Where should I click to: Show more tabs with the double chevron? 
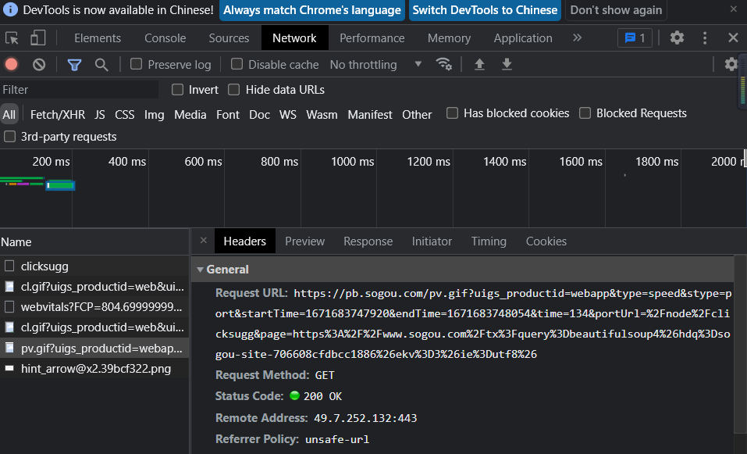click(x=578, y=38)
